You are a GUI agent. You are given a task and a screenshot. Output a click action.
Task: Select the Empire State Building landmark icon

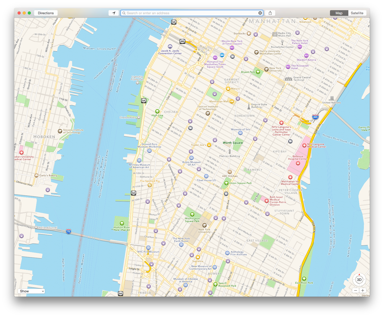click(x=249, y=106)
